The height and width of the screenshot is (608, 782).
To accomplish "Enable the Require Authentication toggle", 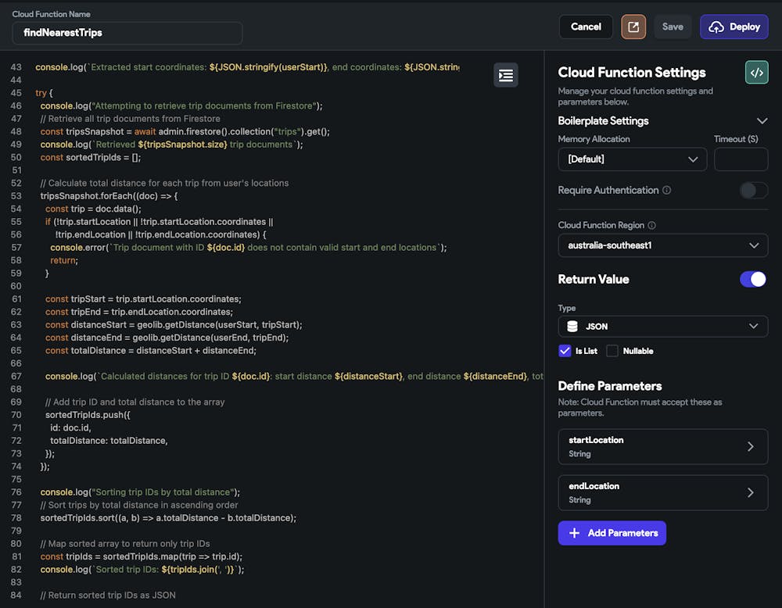I will tap(754, 190).
